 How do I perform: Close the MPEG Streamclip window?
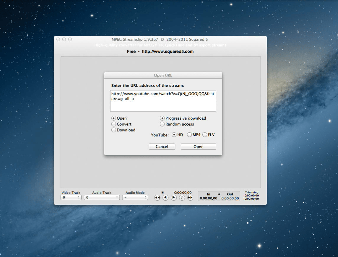pyautogui.click(x=58, y=39)
